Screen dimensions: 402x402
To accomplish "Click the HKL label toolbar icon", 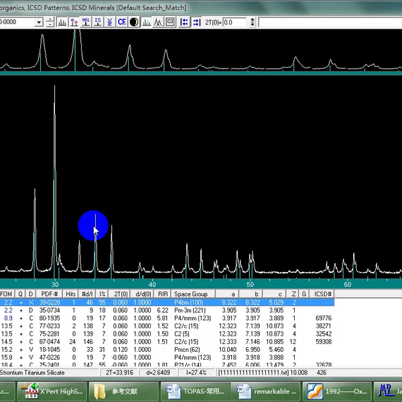I will coord(86,22).
